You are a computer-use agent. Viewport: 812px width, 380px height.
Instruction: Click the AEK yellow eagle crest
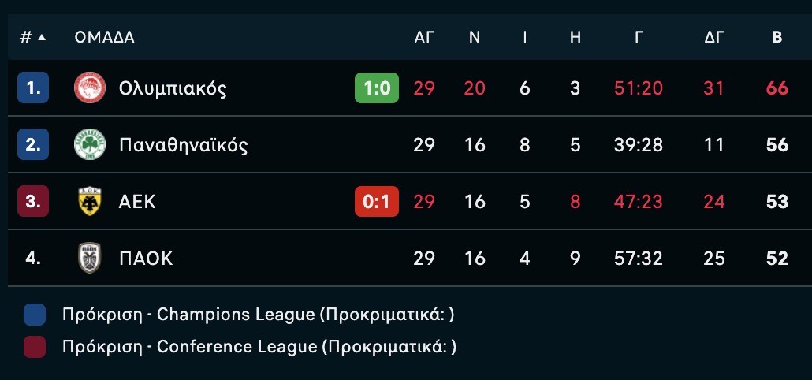point(90,201)
